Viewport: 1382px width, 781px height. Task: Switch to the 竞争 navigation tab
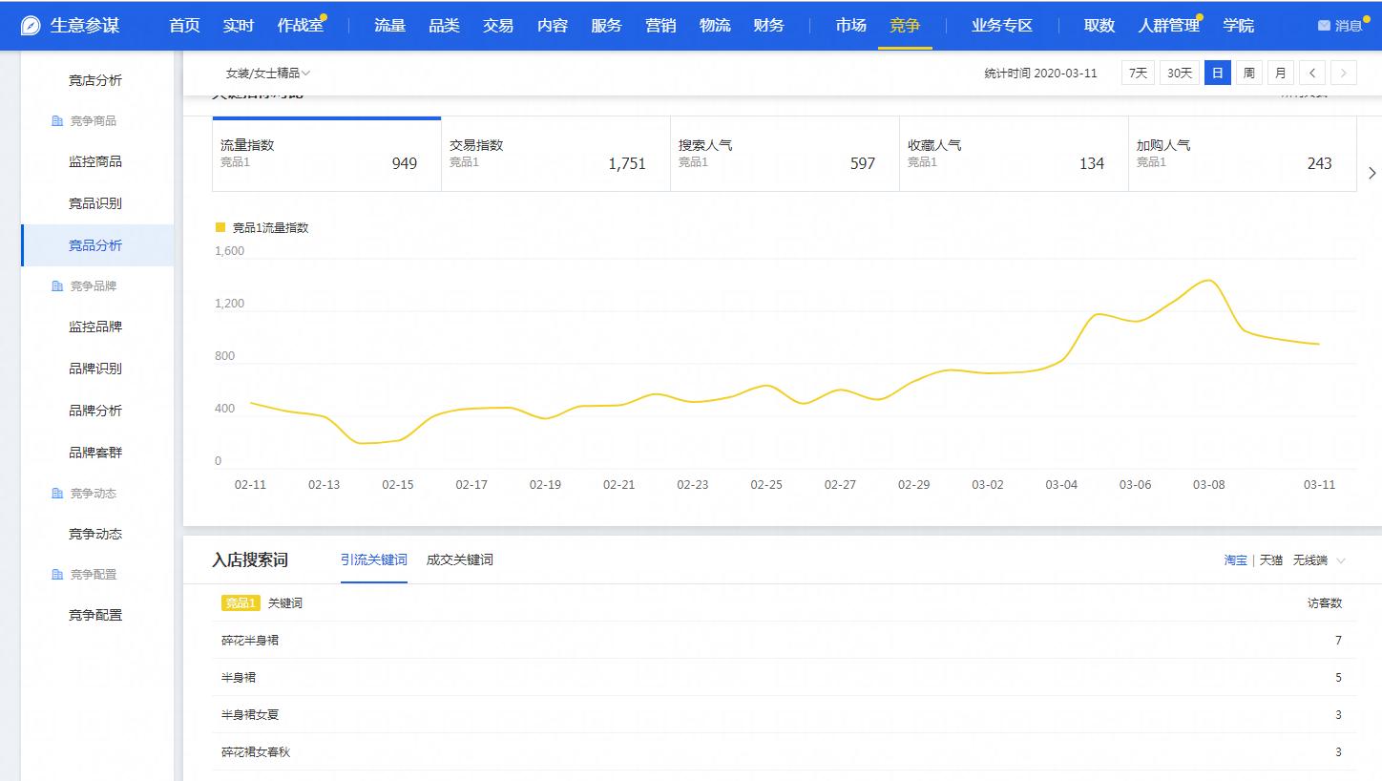(x=904, y=26)
